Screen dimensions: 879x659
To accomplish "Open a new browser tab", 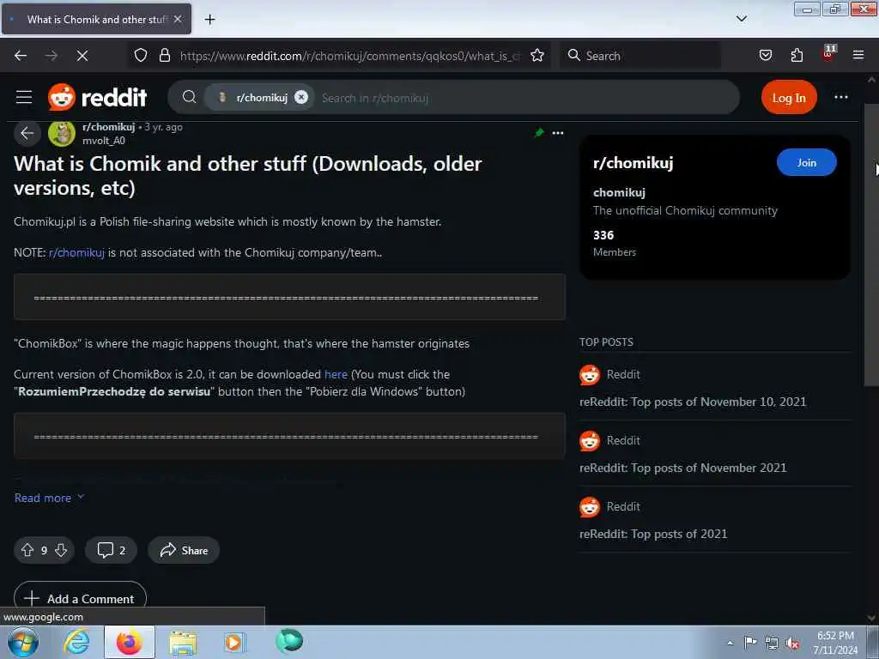I will [209, 20].
